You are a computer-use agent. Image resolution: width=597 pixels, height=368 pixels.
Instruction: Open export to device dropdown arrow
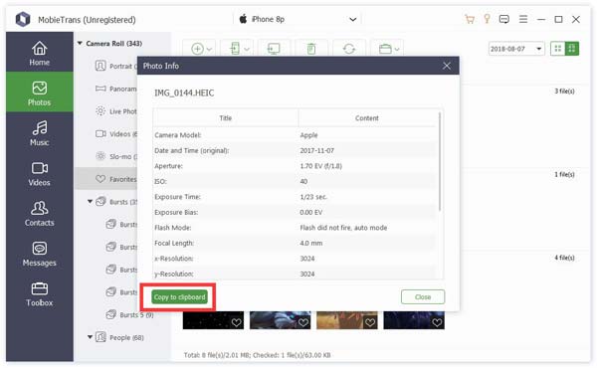pyautogui.click(x=247, y=49)
